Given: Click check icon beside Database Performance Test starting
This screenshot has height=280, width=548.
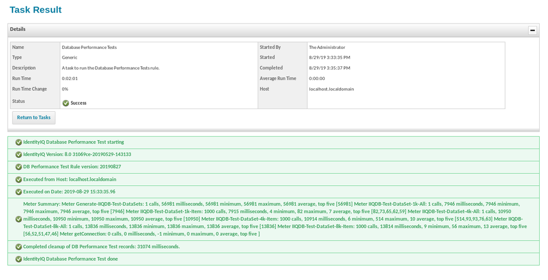Looking at the screenshot, I should coord(19,142).
